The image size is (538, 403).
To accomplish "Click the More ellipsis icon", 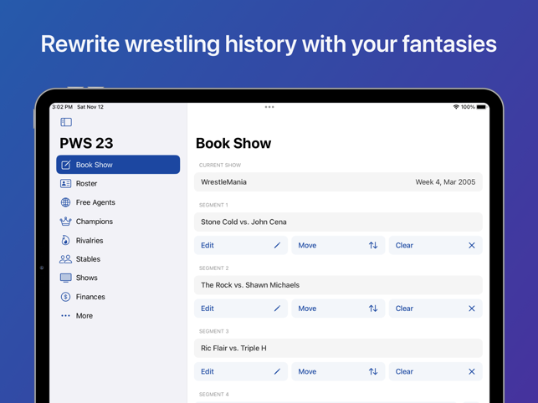I will (65, 315).
